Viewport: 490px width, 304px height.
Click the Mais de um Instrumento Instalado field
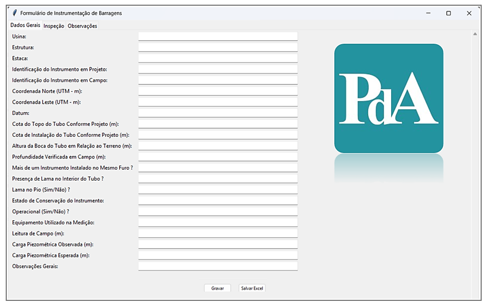pyautogui.click(x=218, y=168)
